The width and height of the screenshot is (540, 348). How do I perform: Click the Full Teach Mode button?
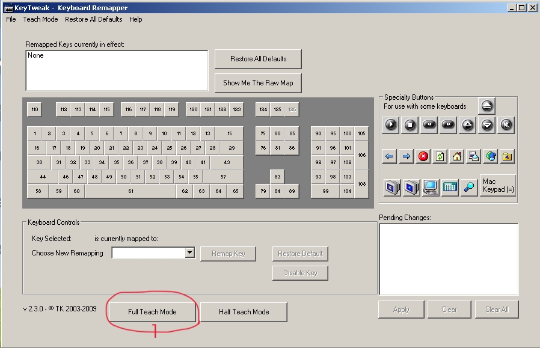click(x=152, y=312)
